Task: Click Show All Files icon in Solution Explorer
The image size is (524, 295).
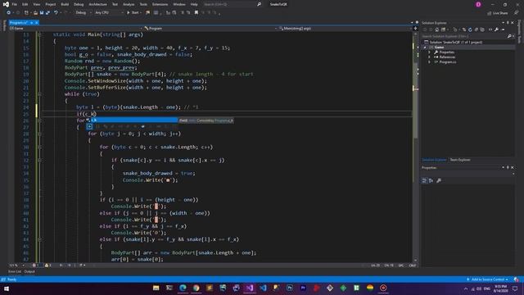Action: (482, 29)
